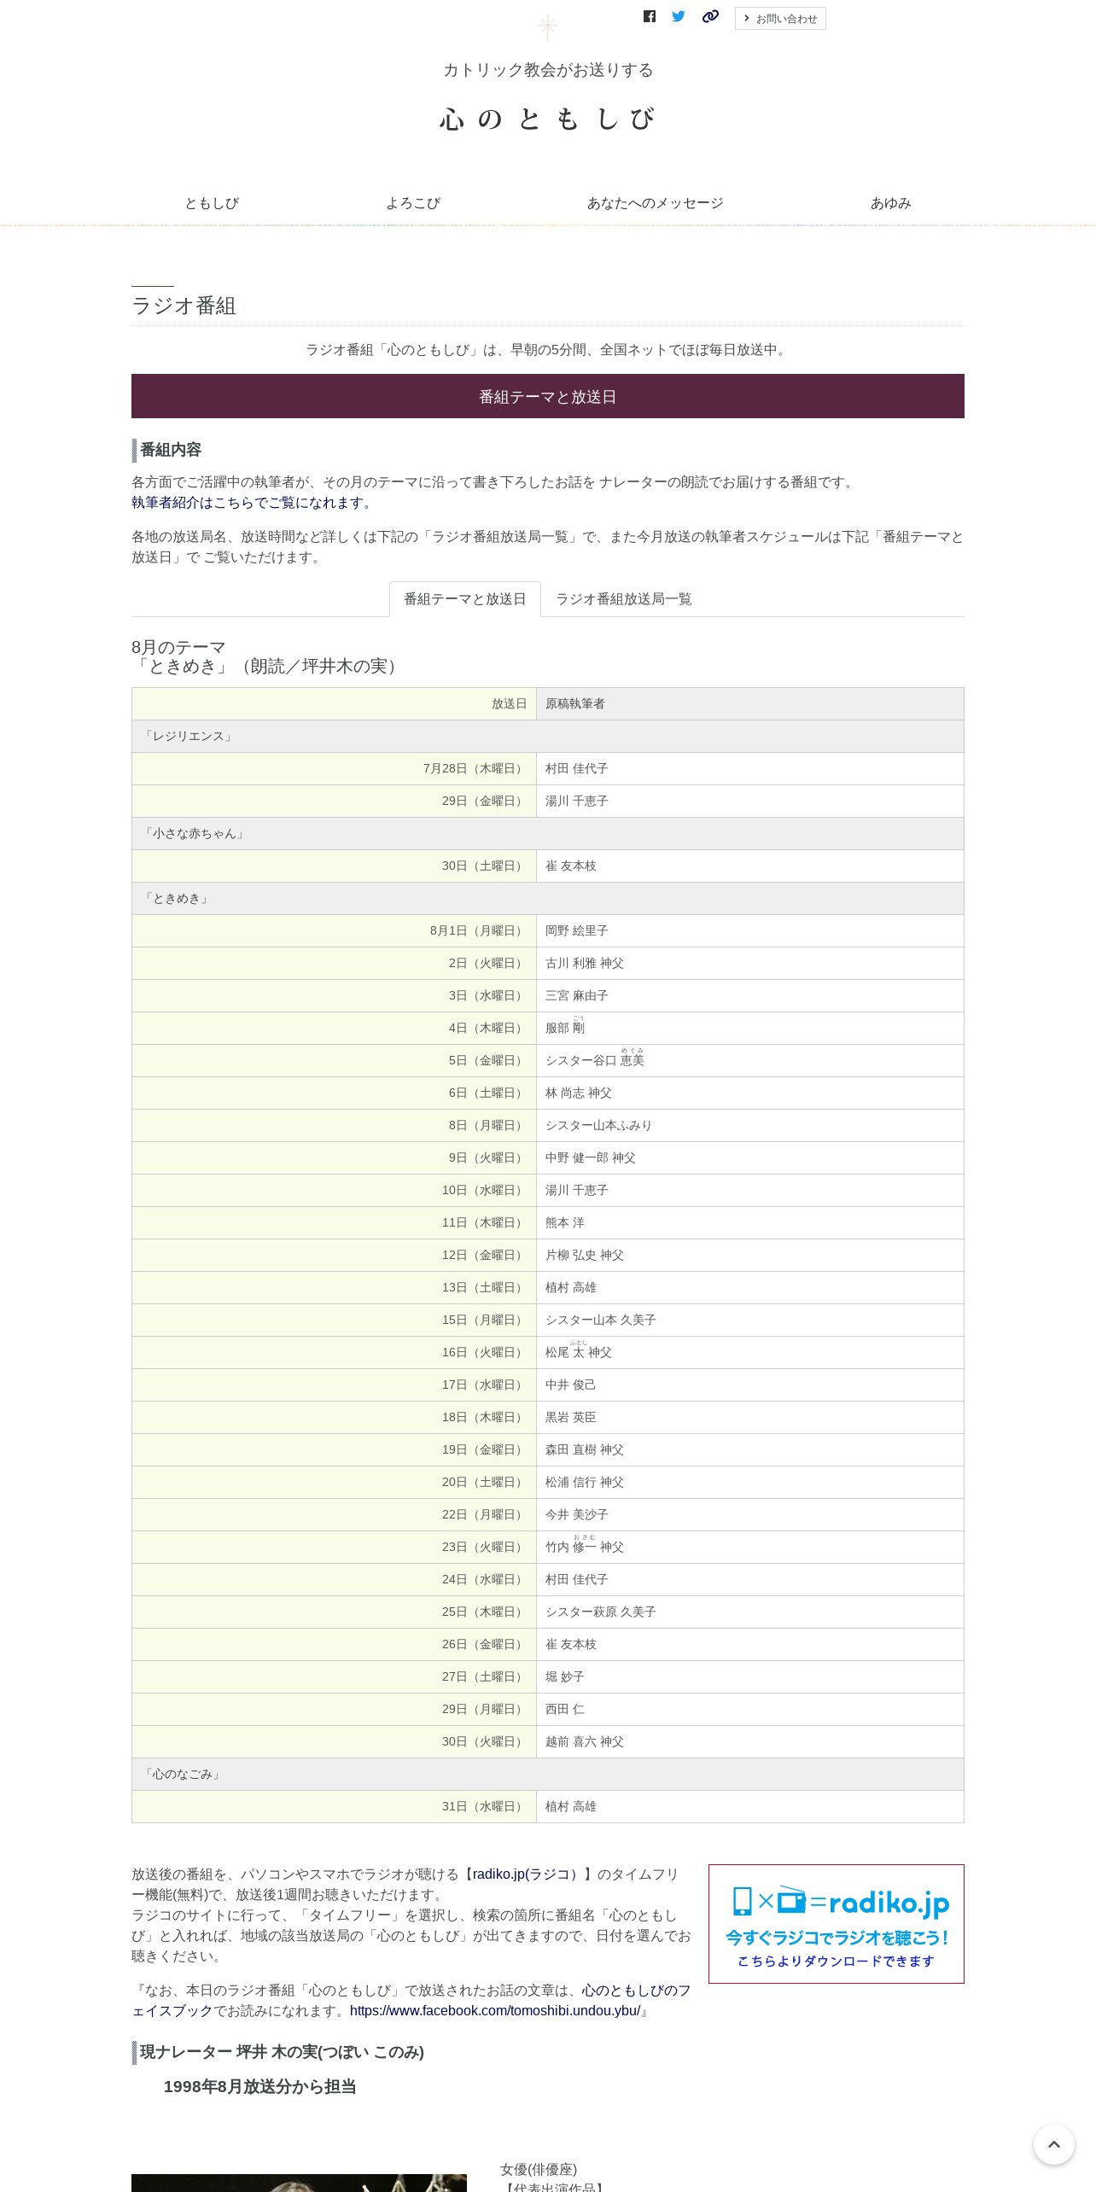Click author 西田 仁

point(565,1710)
